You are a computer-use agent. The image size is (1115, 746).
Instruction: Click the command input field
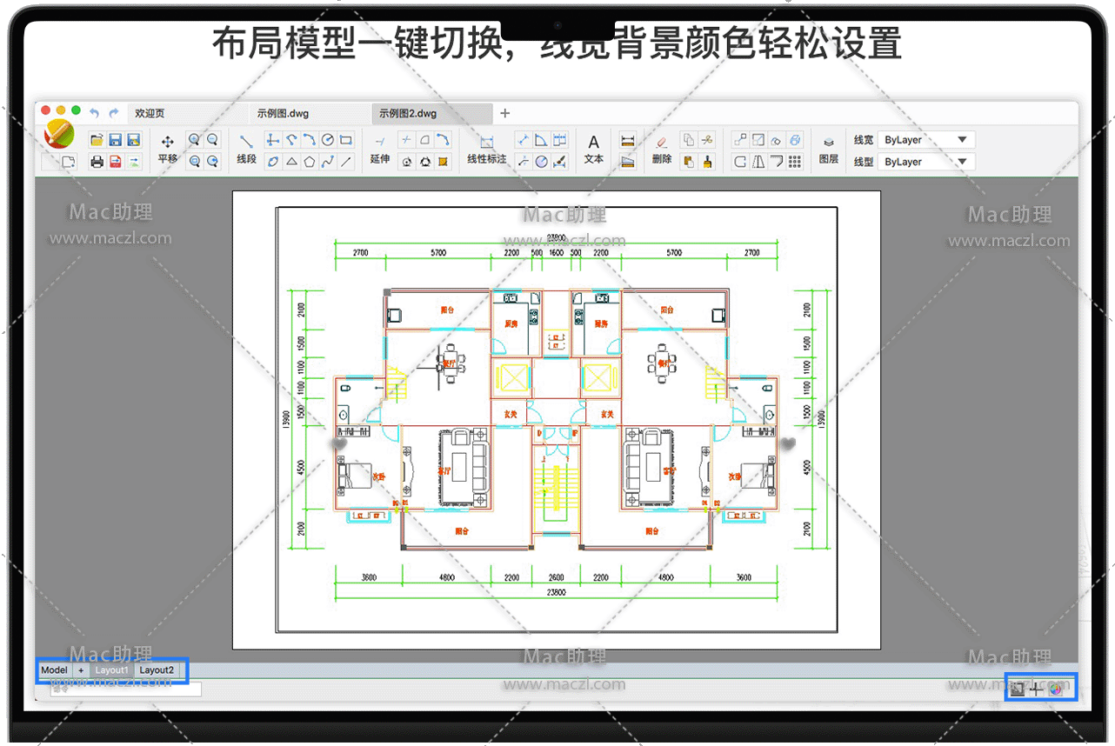[x=126, y=689]
